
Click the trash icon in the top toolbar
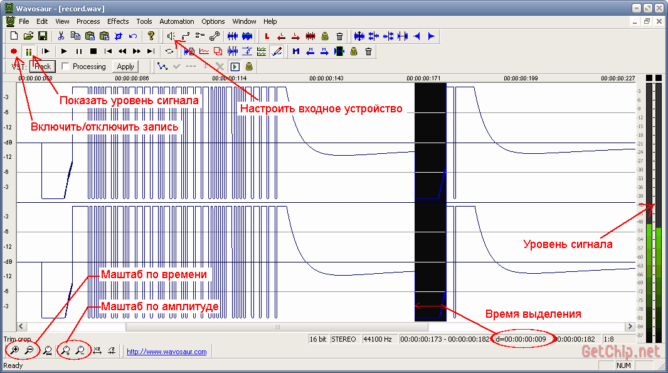339,36
